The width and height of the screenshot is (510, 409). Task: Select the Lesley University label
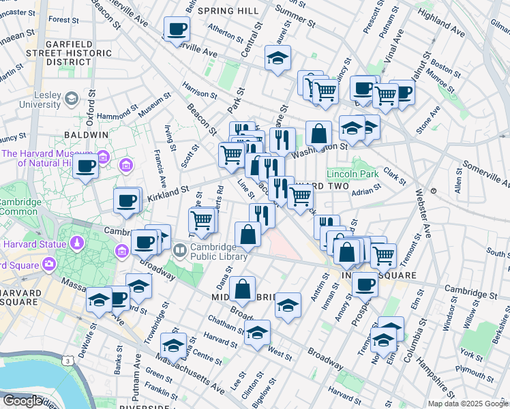pos(40,100)
